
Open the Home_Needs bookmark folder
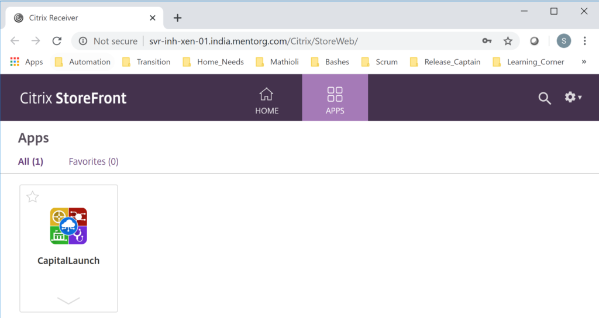click(213, 62)
